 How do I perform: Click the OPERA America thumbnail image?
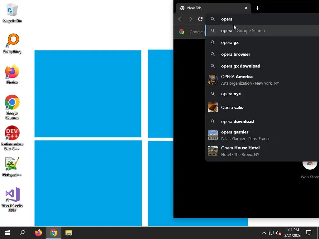[212, 80]
